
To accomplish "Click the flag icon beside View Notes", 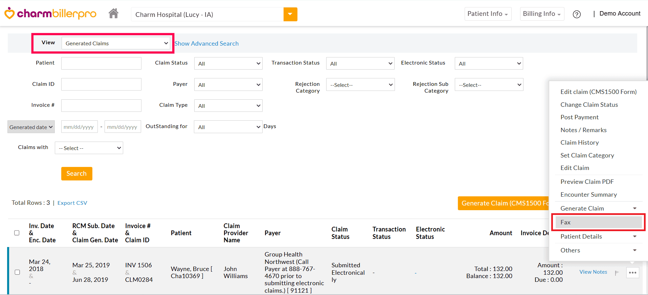I will 617,273.
